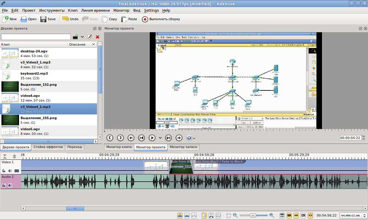This screenshot has height=220, width=368.
Task: Click the monitor timecode field 00:00:04:22
Action: (x=350, y=138)
